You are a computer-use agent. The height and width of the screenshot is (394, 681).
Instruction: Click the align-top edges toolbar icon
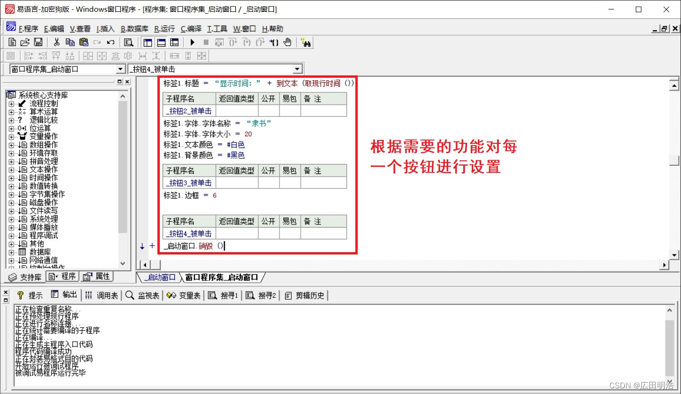tap(56, 56)
